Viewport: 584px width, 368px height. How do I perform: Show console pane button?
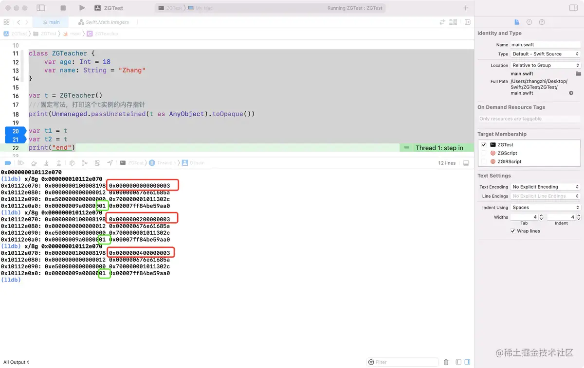[467, 362]
